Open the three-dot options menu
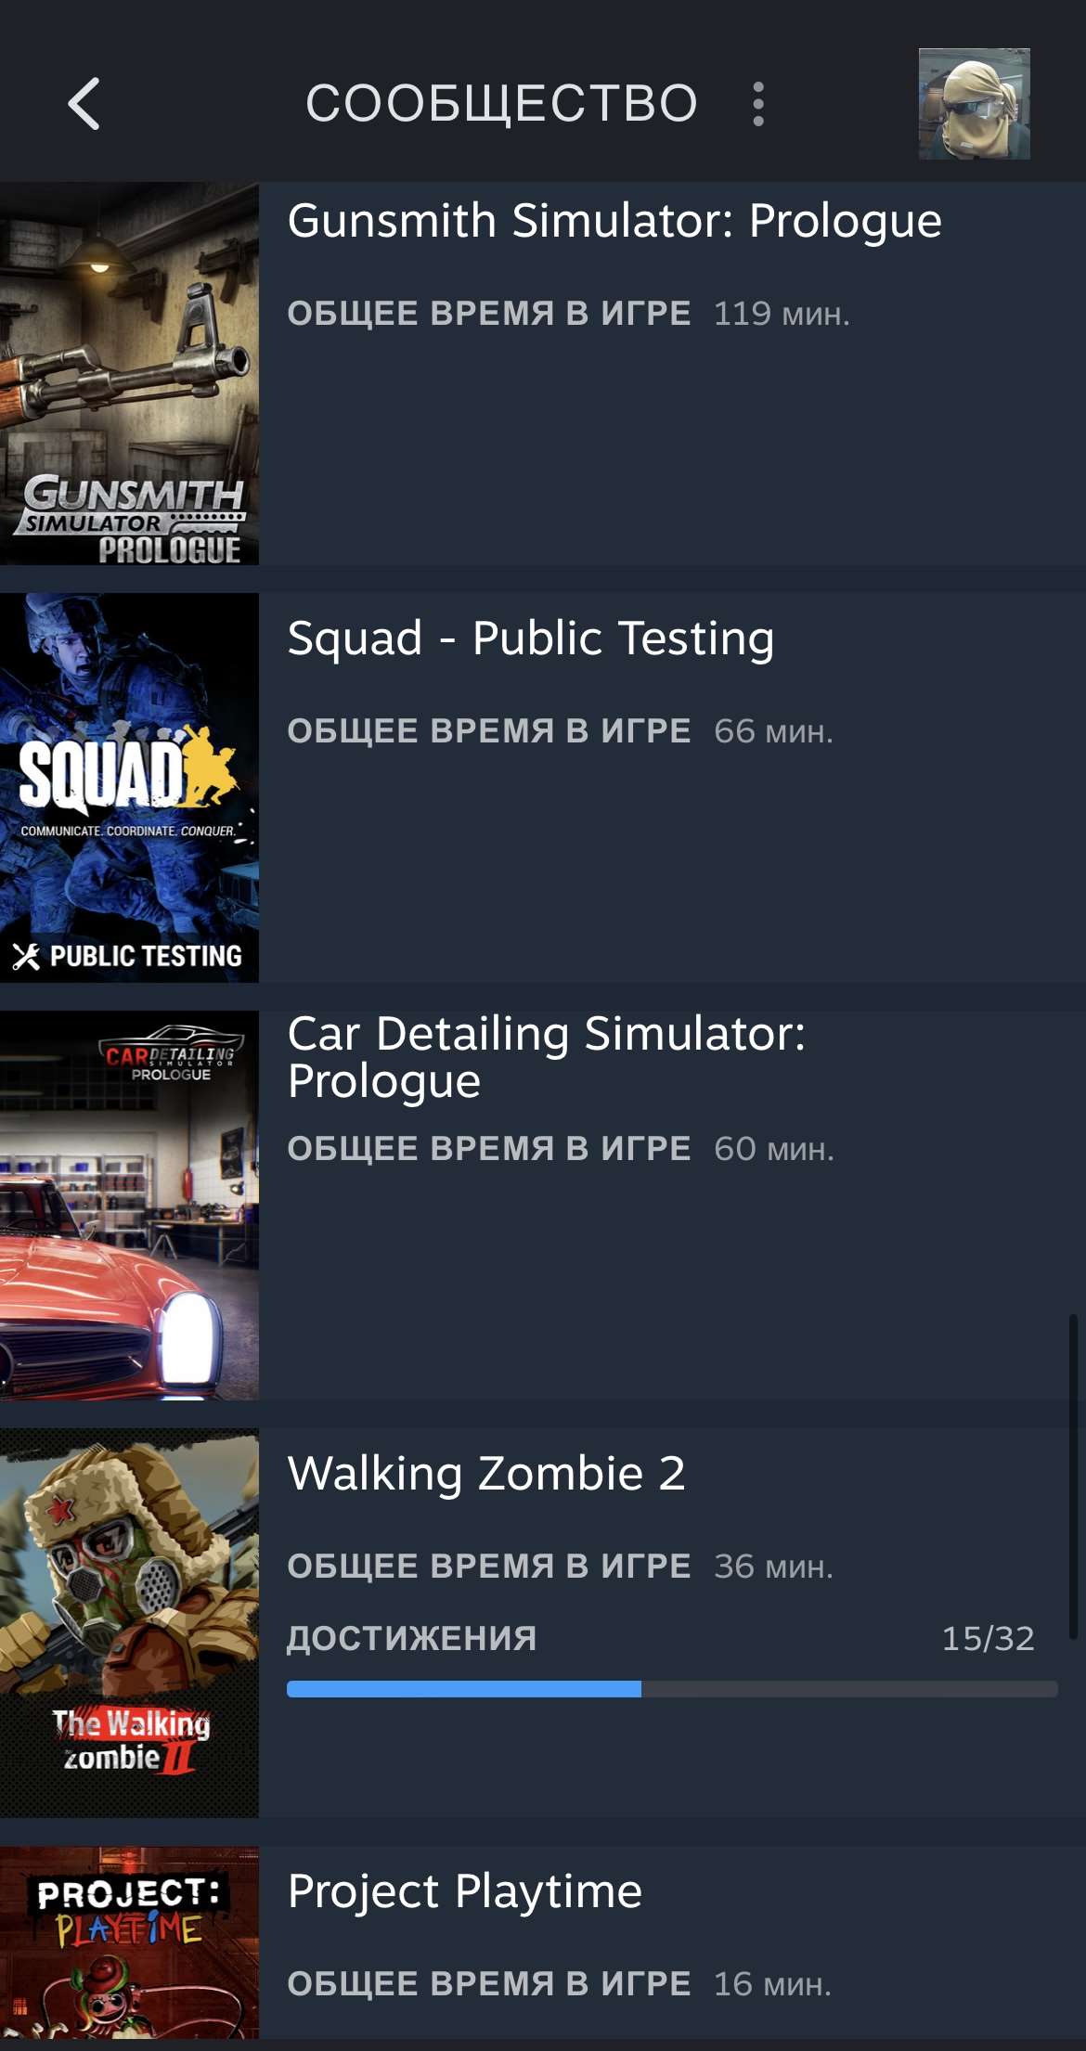 coord(758,103)
